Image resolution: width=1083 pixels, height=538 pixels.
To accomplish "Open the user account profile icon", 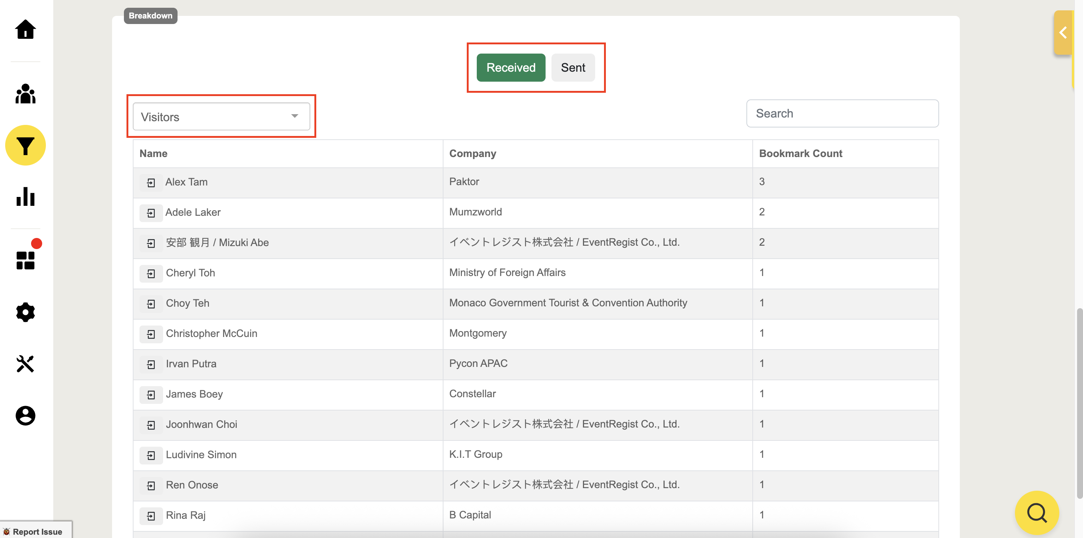I will [x=25, y=415].
